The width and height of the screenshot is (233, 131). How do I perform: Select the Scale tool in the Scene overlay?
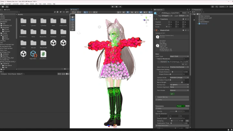(72, 25)
